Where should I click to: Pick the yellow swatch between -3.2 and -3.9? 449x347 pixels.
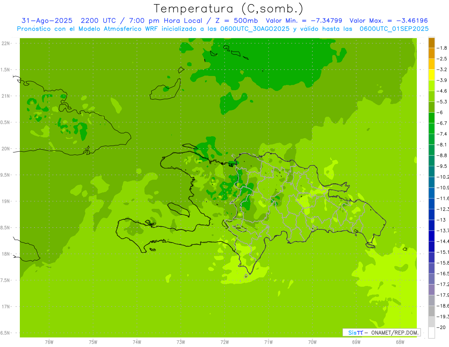tap(432, 75)
